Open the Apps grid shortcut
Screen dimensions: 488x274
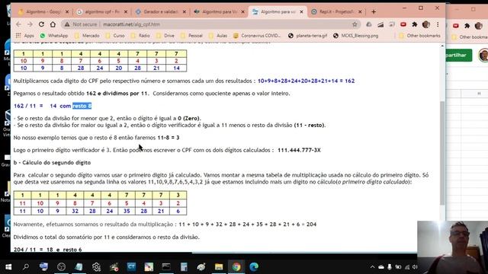click(x=25, y=36)
